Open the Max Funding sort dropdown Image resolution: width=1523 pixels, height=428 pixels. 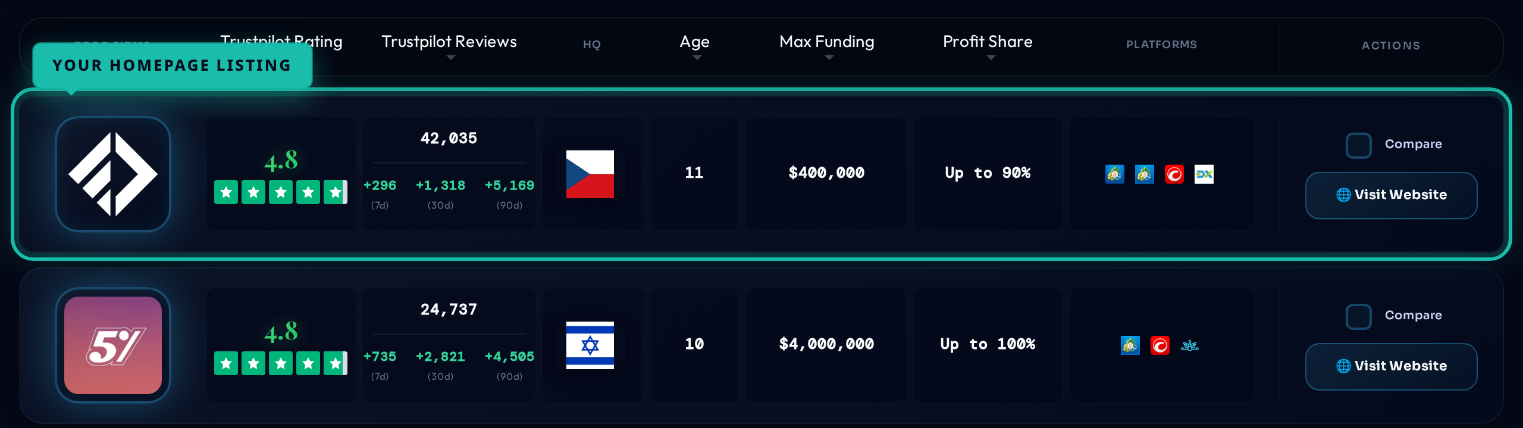pos(829,58)
